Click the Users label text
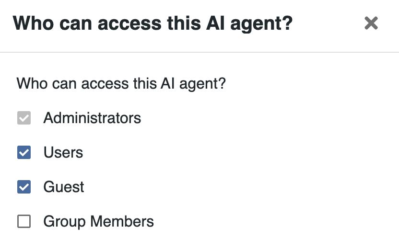The width and height of the screenshot is (399, 251). (x=63, y=153)
